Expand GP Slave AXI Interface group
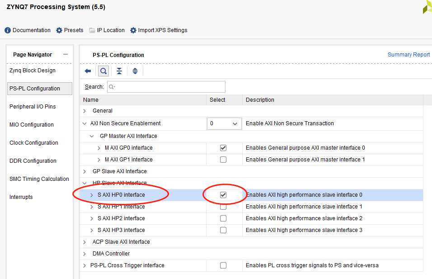432x279 pixels. pyautogui.click(x=85, y=171)
